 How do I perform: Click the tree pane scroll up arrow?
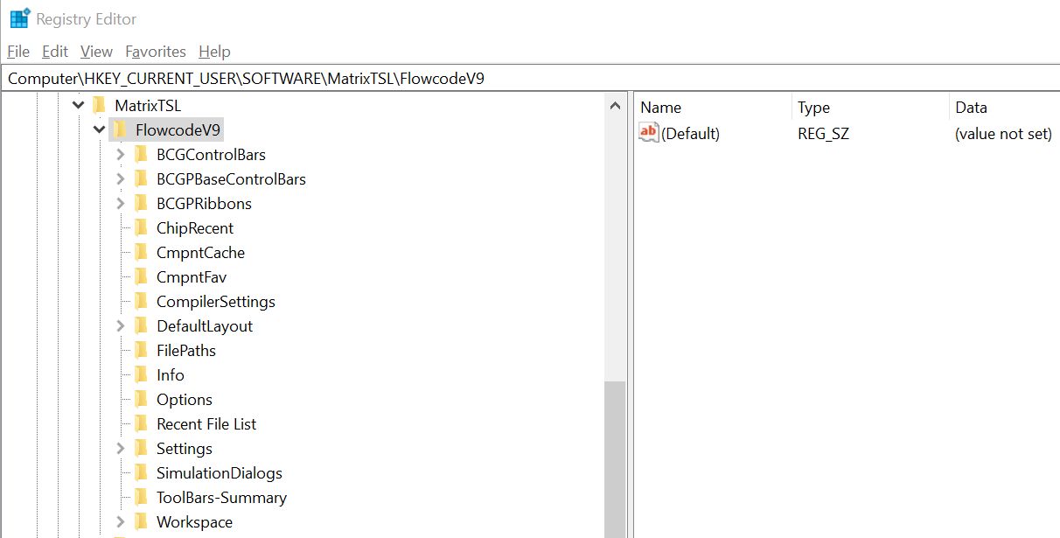coord(615,106)
